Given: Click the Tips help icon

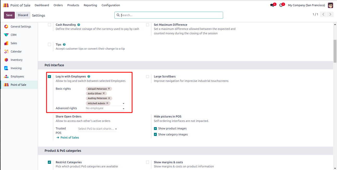Looking at the screenshot, I should click(64, 44).
